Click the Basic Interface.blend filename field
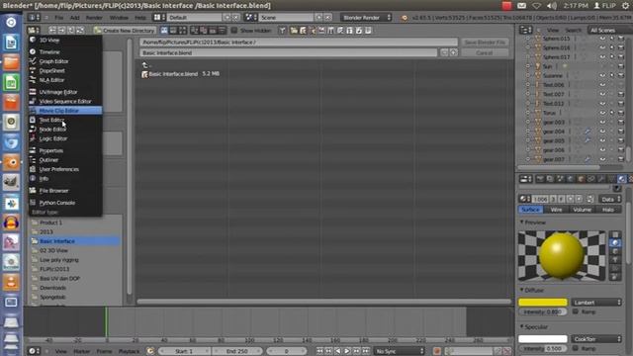 [x=288, y=52]
